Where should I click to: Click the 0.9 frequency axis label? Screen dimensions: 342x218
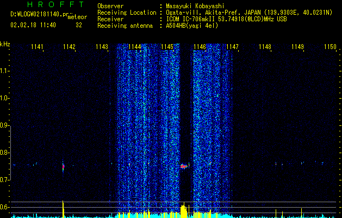pos(4,125)
